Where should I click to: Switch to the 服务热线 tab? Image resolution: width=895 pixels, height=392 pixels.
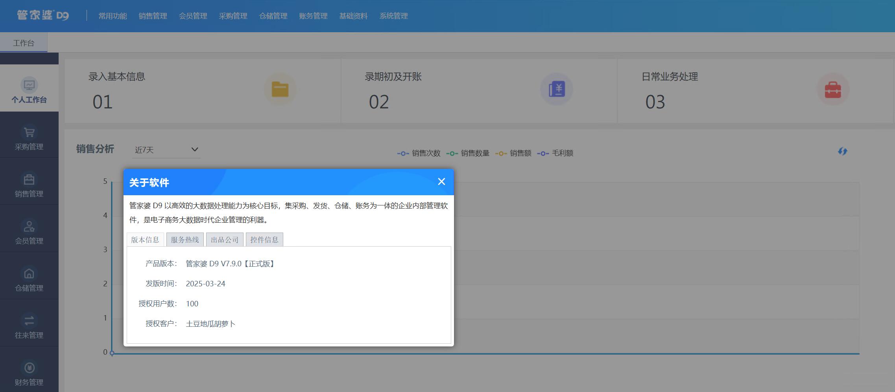click(185, 240)
